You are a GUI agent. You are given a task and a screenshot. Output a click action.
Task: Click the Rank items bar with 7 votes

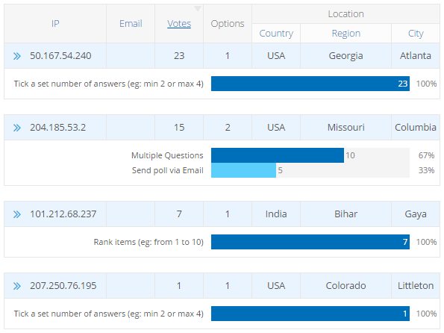tap(310, 242)
